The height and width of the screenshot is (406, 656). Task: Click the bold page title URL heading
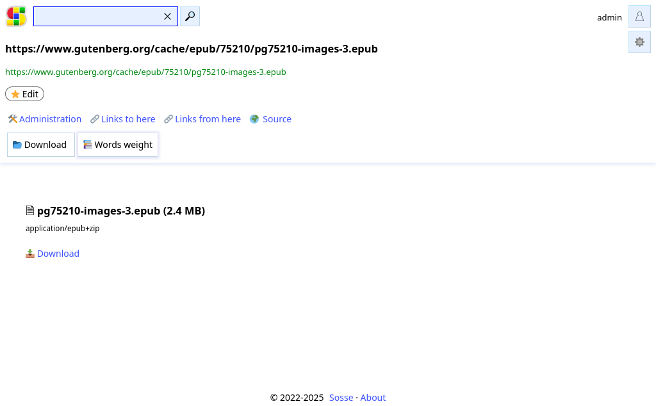pyautogui.click(x=191, y=49)
